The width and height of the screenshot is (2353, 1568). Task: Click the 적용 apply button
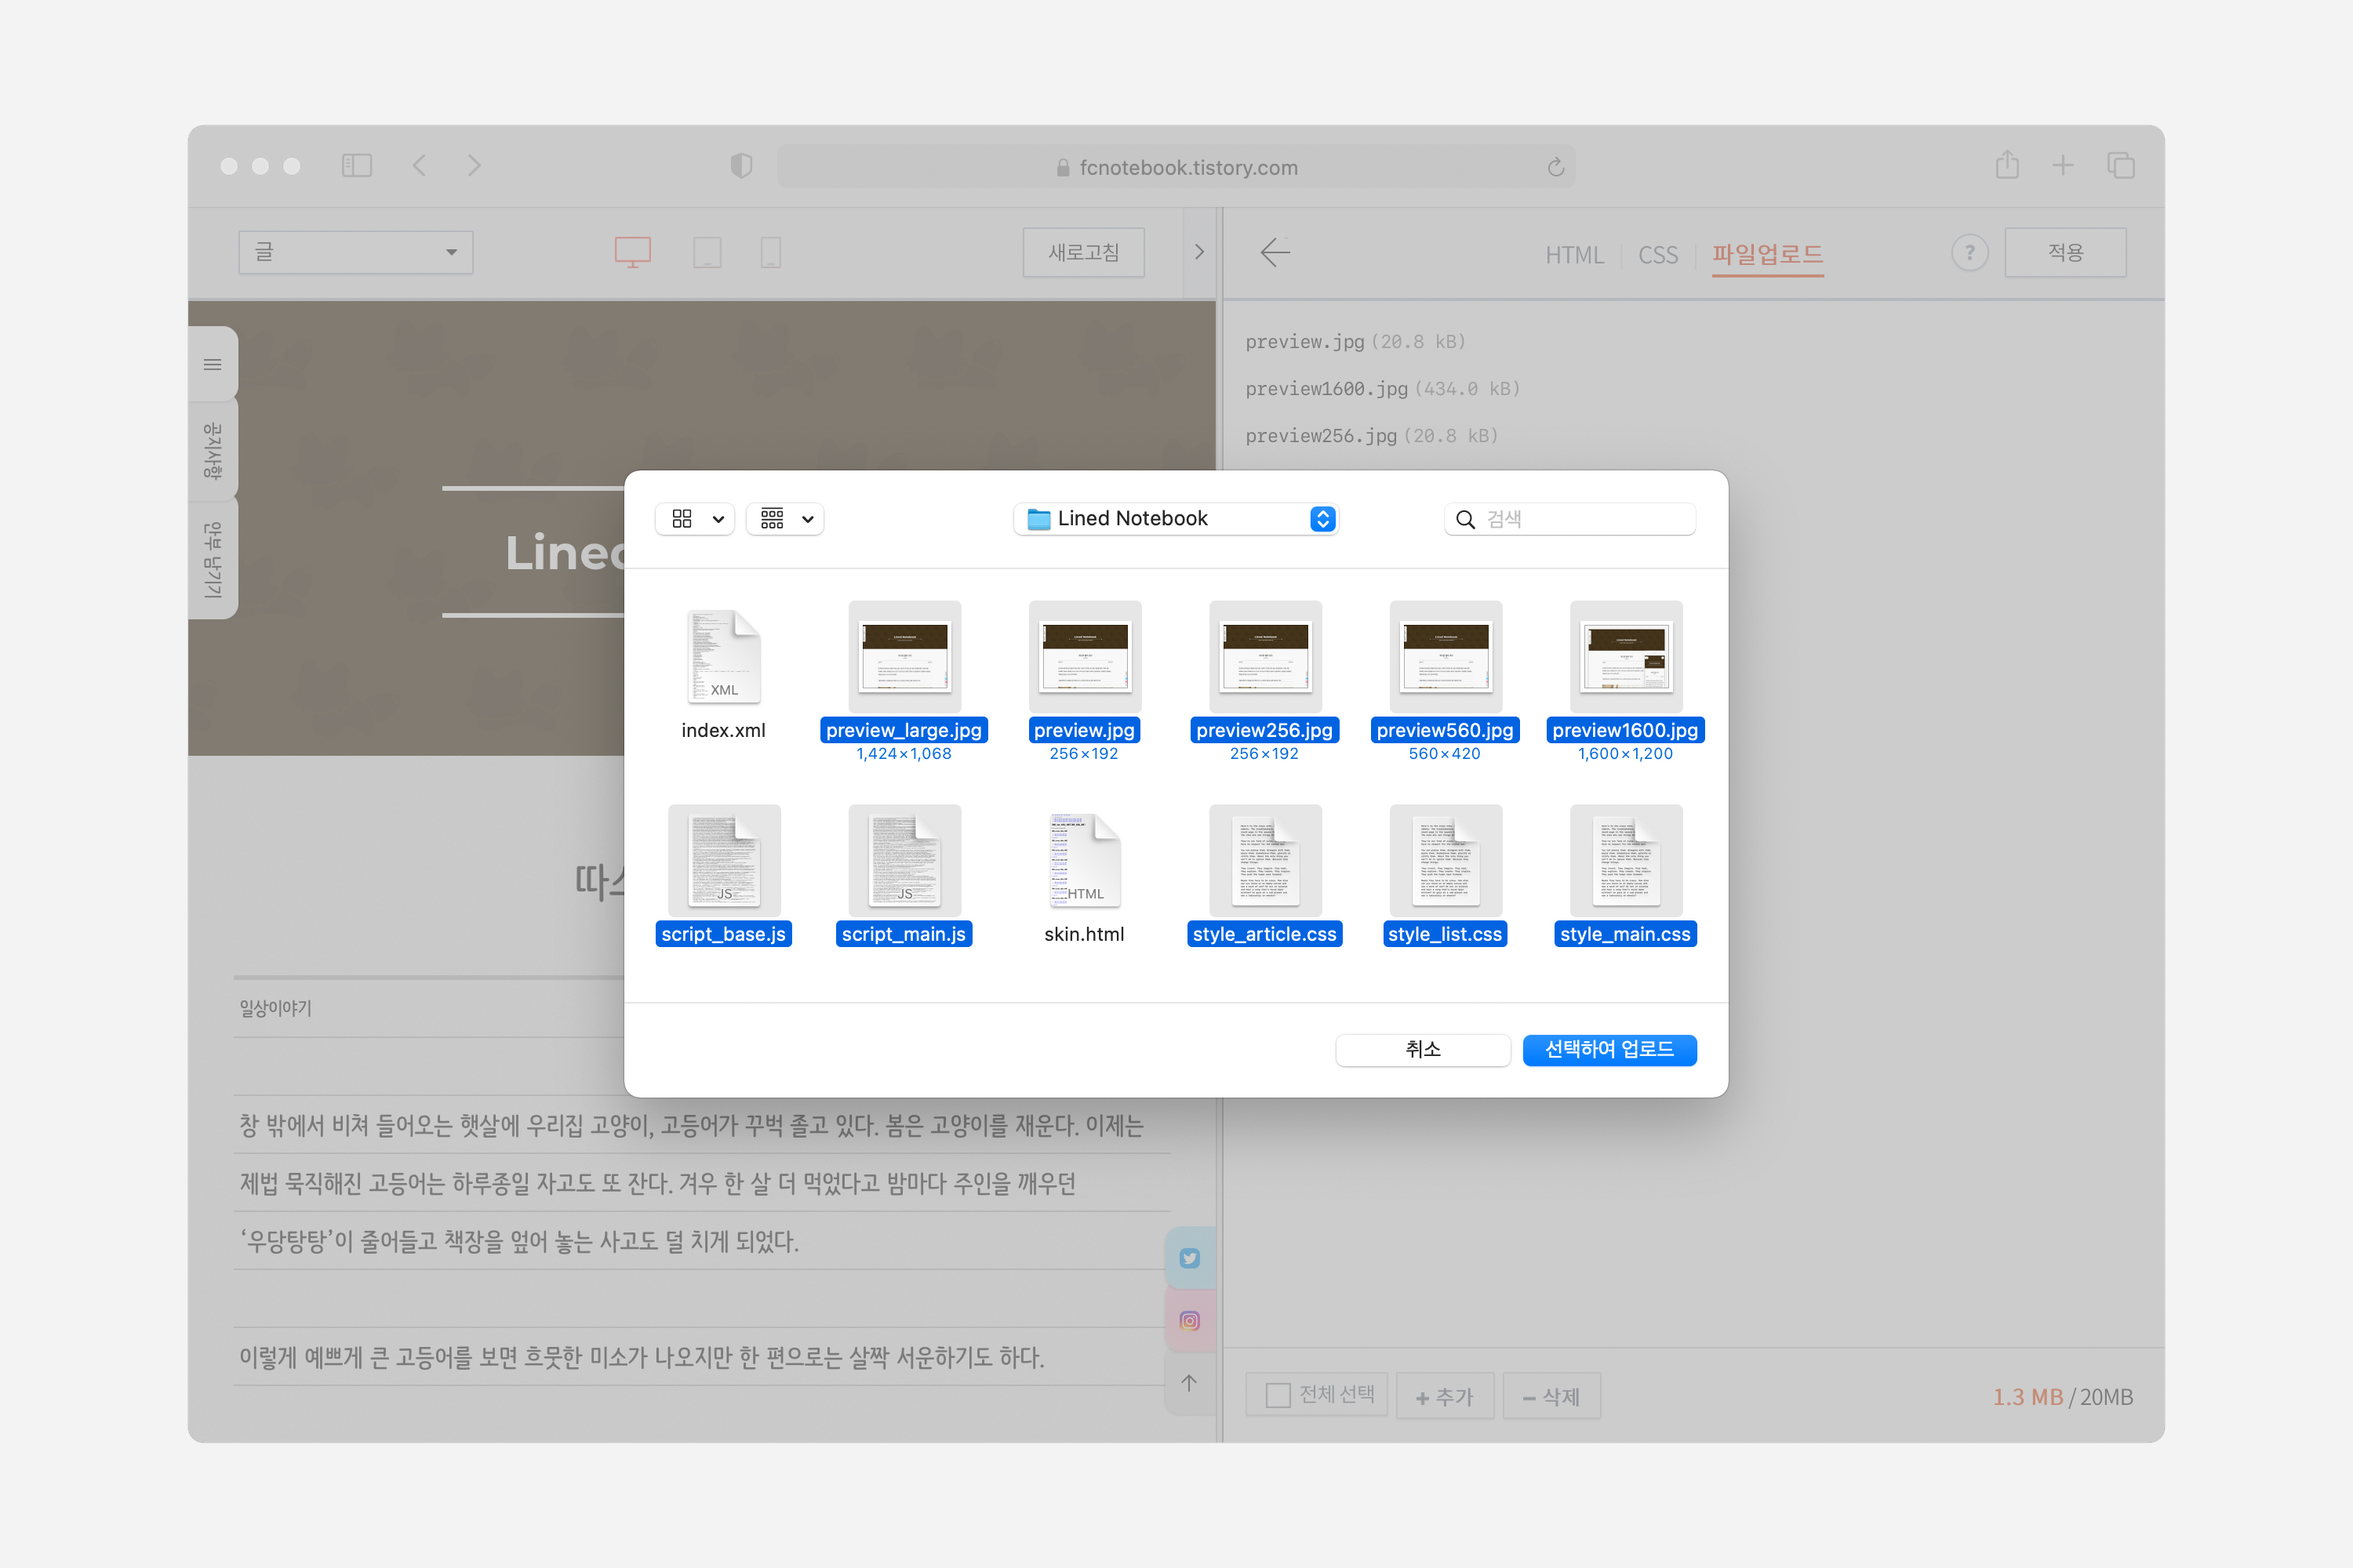click(x=2065, y=252)
